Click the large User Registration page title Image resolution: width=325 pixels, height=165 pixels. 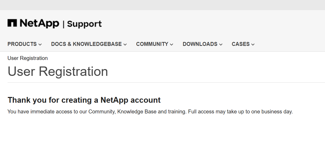click(58, 71)
